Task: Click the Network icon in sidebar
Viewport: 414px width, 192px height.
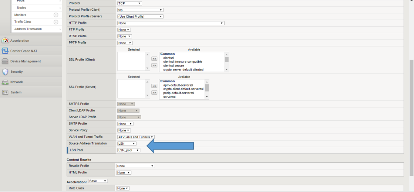Action: click(5, 82)
